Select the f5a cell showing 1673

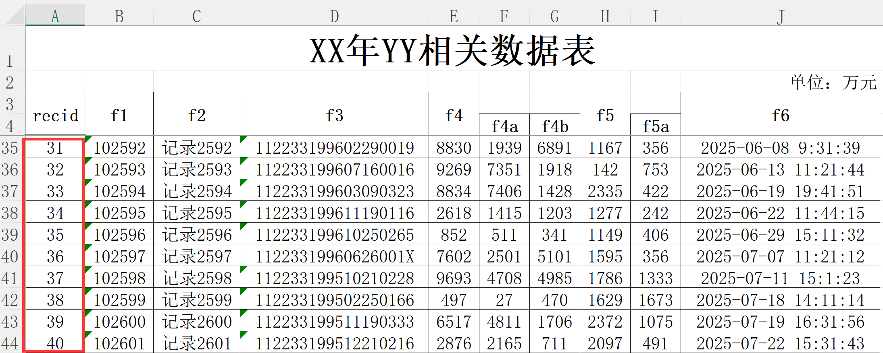pos(655,300)
